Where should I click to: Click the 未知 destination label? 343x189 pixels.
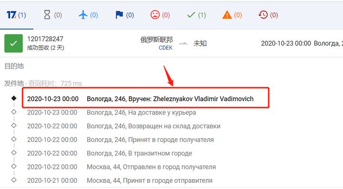200,43
